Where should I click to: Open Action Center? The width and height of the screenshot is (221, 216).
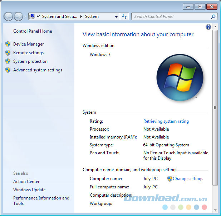pyautogui.click(x=26, y=182)
